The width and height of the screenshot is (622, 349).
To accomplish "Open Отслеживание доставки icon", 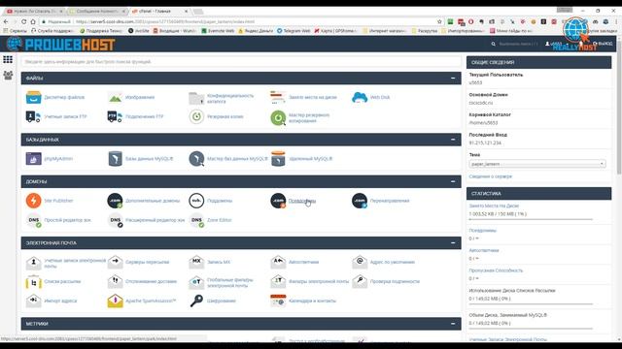I will (x=115, y=281).
